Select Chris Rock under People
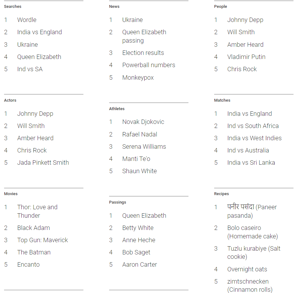The height and width of the screenshot is (293, 296). pyautogui.click(x=242, y=69)
